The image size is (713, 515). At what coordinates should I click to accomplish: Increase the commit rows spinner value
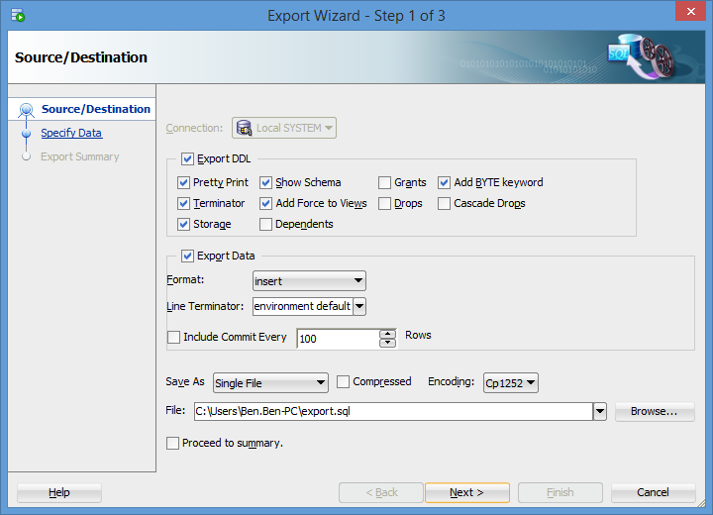pos(388,334)
